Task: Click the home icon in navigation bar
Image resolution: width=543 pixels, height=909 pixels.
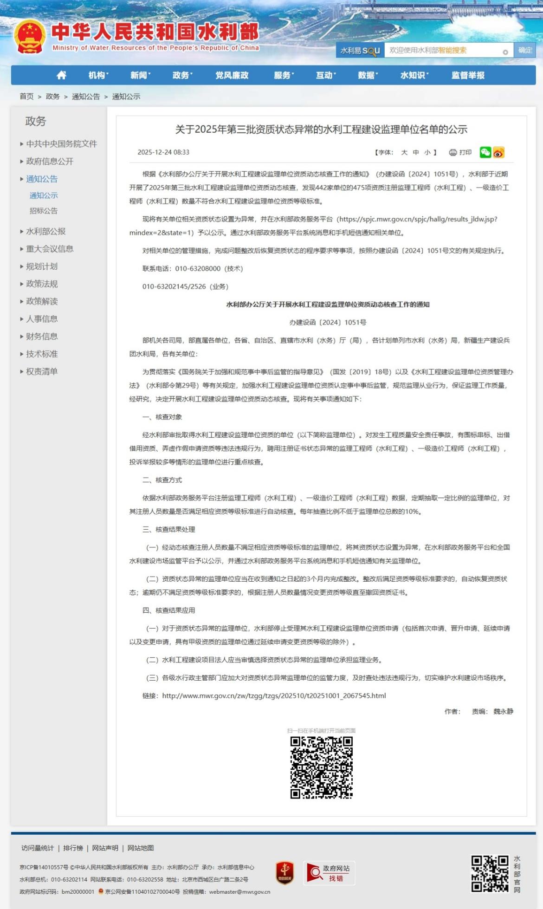Action: point(61,75)
